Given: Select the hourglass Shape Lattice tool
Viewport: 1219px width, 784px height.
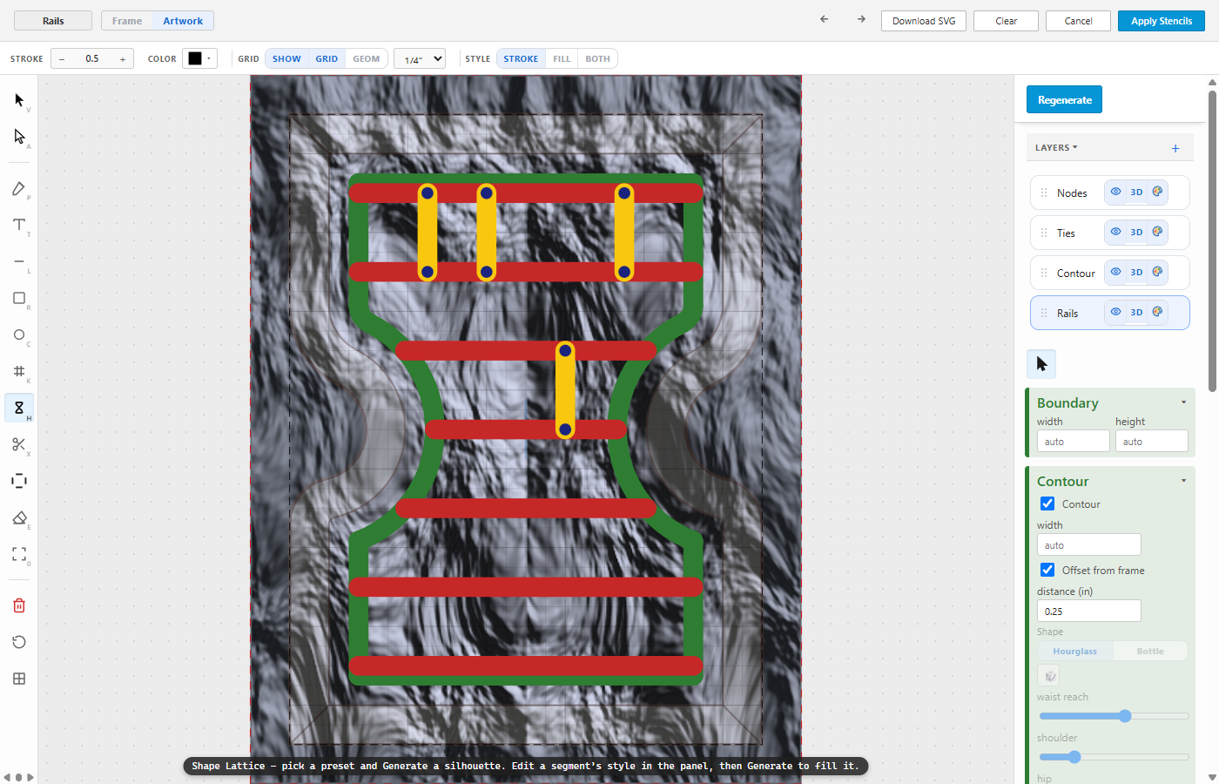Looking at the screenshot, I should [x=19, y=408].
